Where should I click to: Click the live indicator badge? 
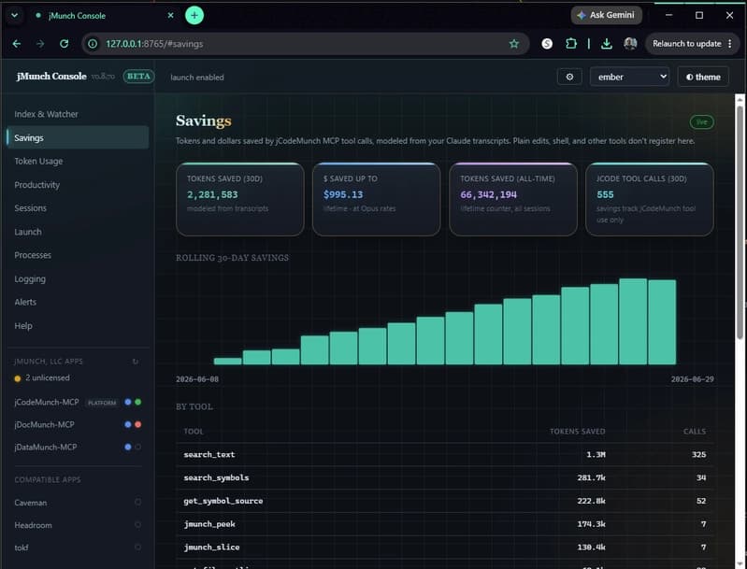[x=702, y=121]
